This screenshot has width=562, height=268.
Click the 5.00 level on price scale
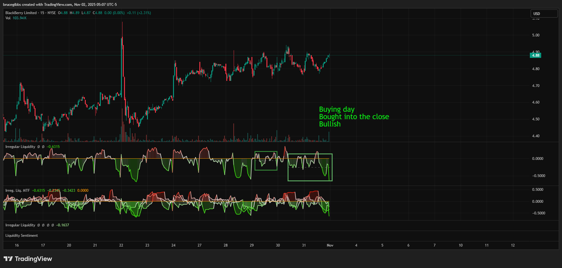(536, 35)
